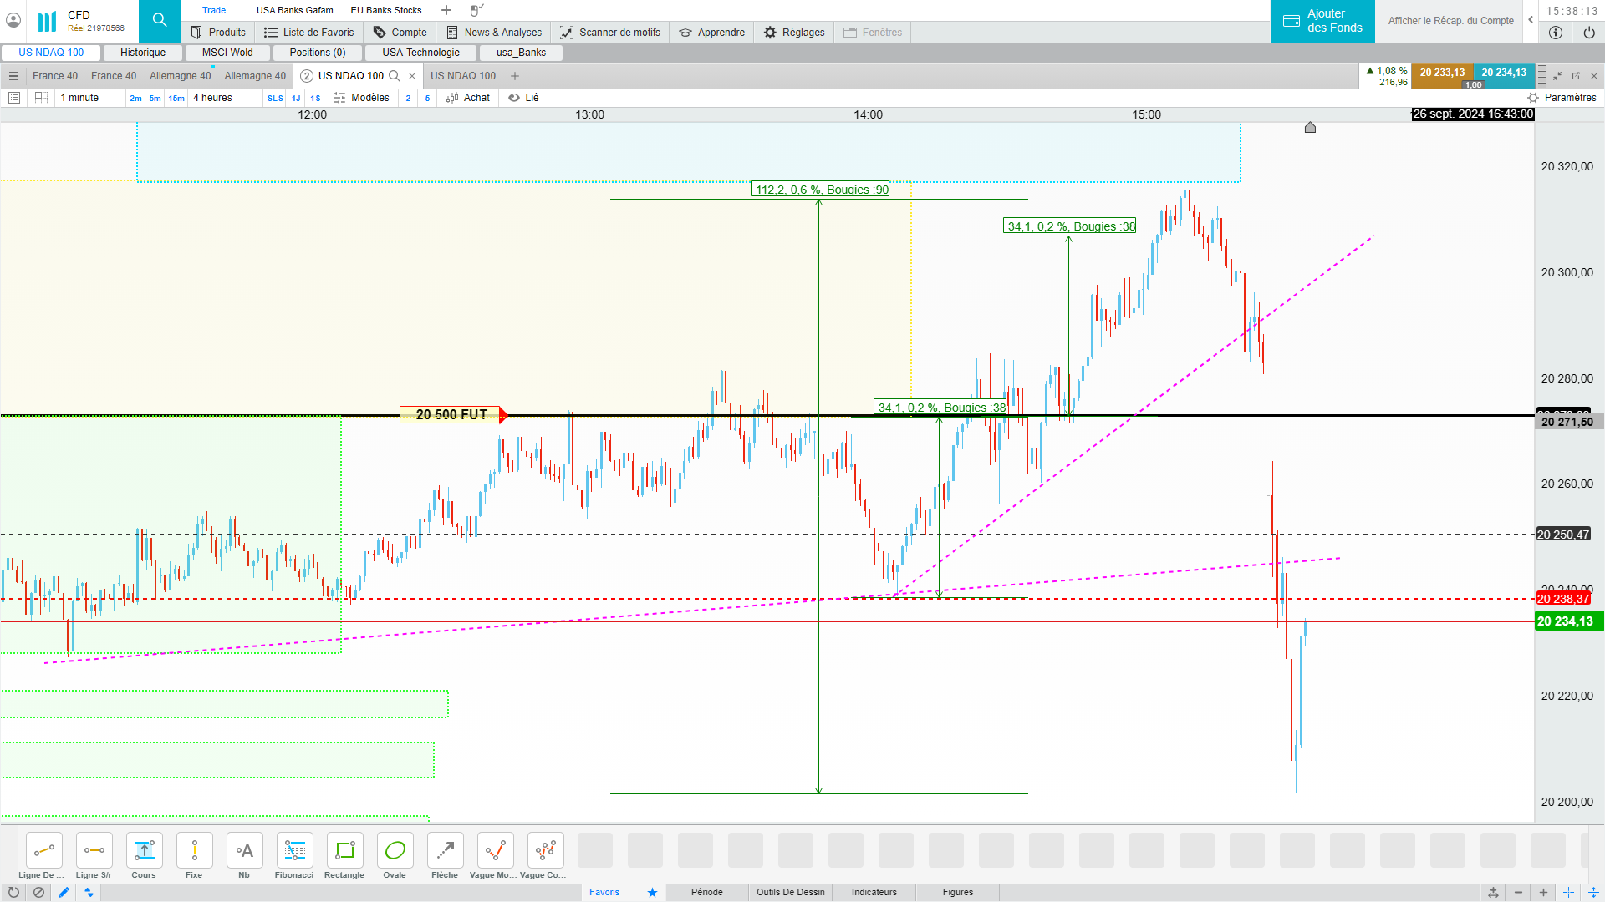Click Ajouter des Fonds button
1605x902 pixels.
pyautogui.click(x=1322, y=21)
